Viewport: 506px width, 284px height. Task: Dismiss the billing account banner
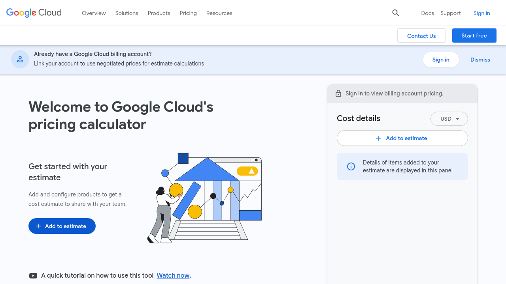click(480, 60)
